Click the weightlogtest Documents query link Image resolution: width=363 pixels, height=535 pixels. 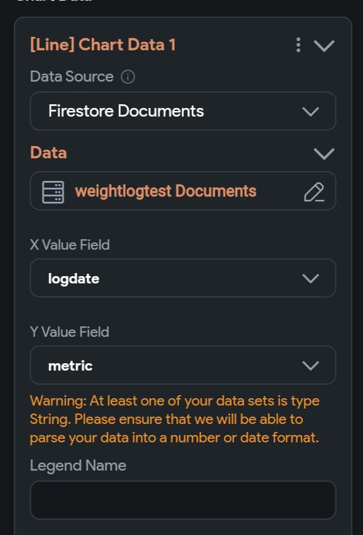166,191
